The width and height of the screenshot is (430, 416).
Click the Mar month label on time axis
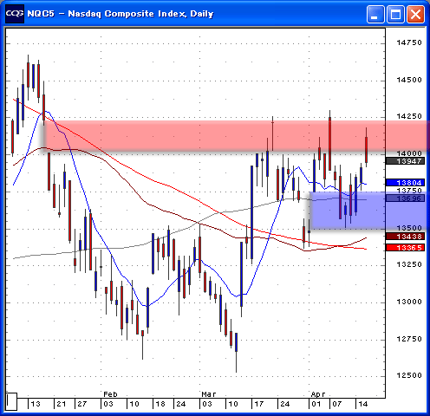pos(209,394)
